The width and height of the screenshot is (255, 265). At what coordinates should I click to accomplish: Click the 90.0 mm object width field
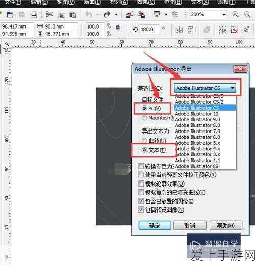[x=61, y=26]
